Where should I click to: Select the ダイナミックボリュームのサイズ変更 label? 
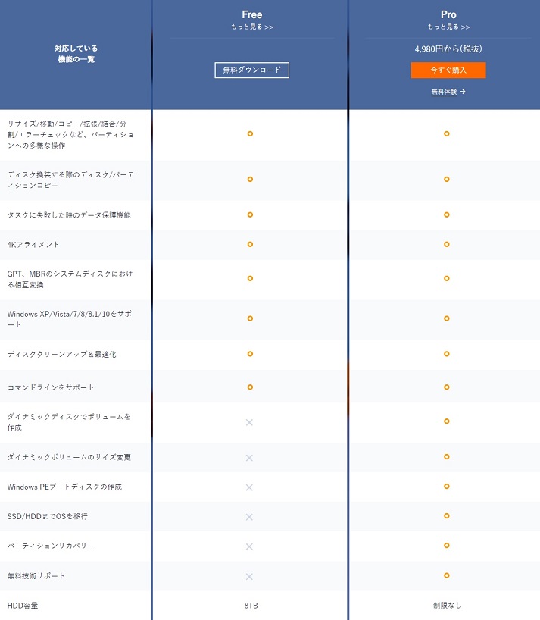click(x=69, y=457)
